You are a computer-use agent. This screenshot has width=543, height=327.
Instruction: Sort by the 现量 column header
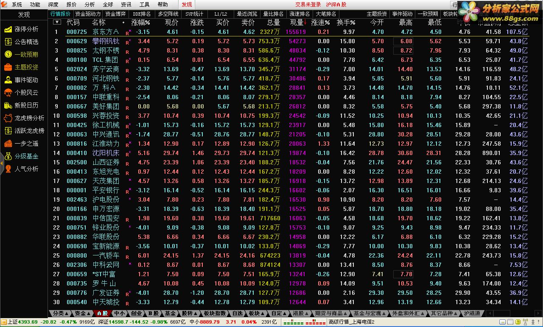click(299, 22)
